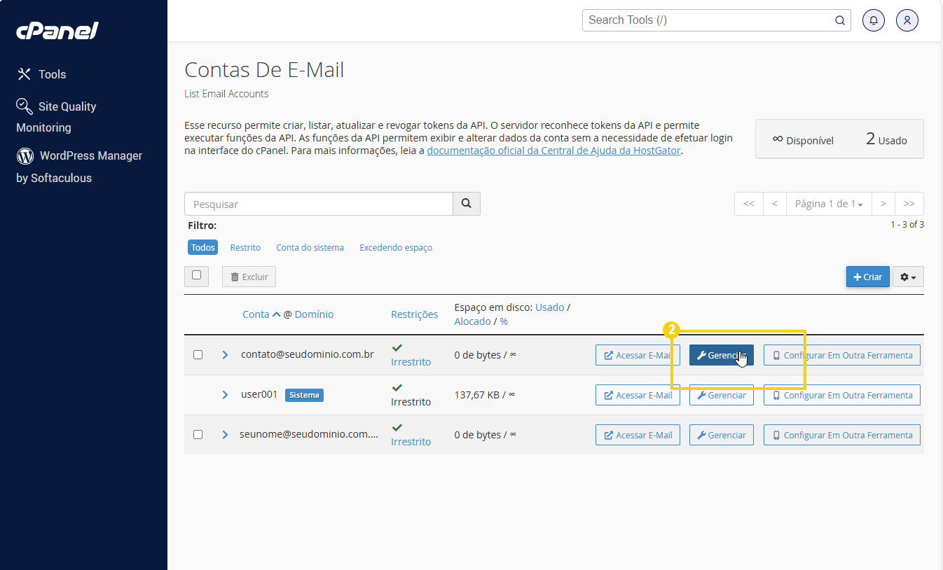Click the Pesquisar input field
Viewport: 943px width, 570px height.
pyautogui.click(x=319, y=204)
